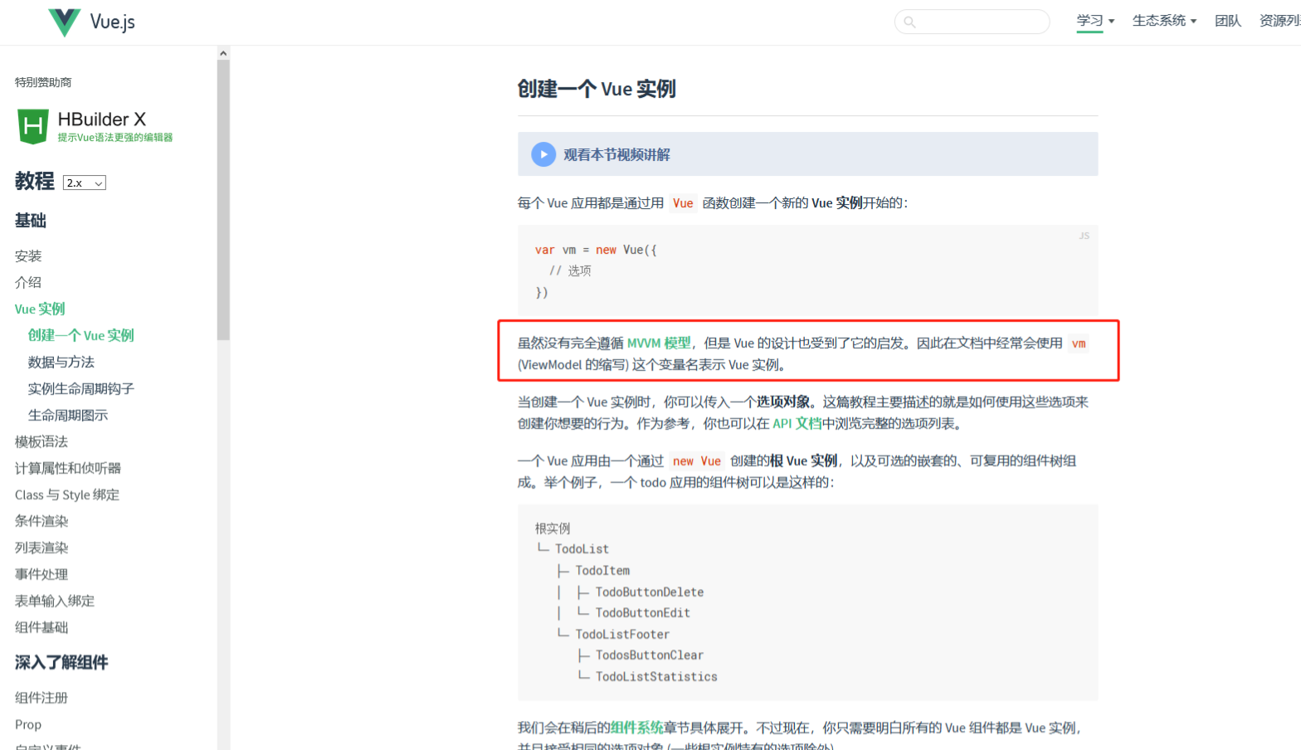Open the 事件处理 sidebar link
Screen dimensions: 1301x750
pyautogui.click(x=41, y=575)
